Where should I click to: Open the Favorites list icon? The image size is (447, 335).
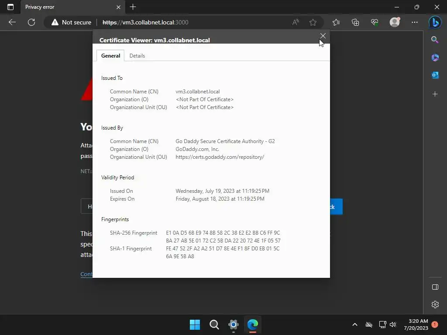(336, 22)
